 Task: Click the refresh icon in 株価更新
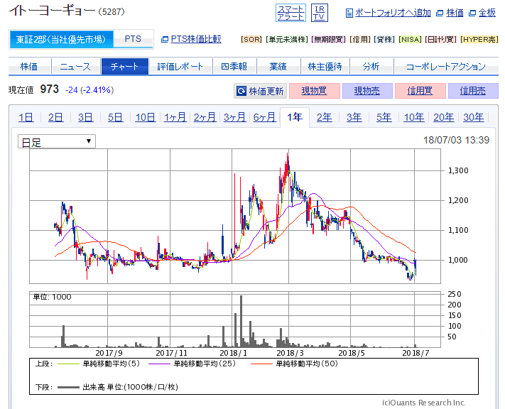point(241,91)
